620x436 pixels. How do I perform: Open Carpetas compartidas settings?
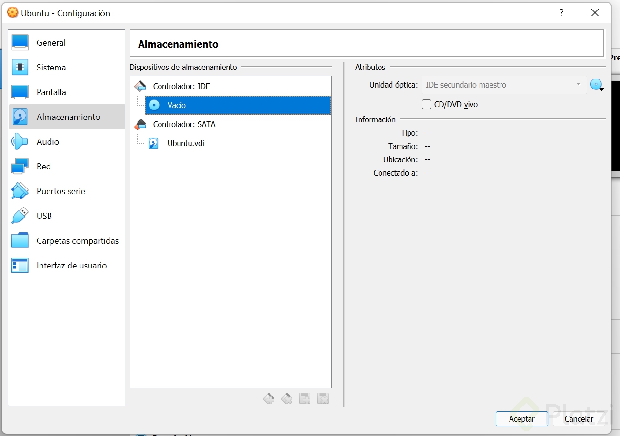[67, 241]
